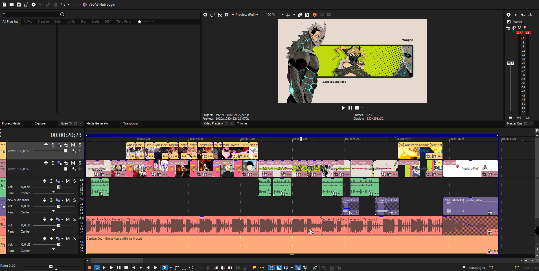
Task: Click the Undo arrow in the top toolbar
Action: pyautogui.click(x=63, y=5)
